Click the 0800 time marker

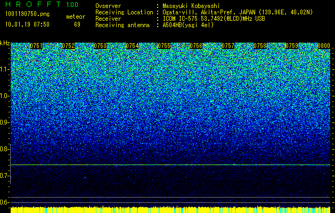(324, 46)
